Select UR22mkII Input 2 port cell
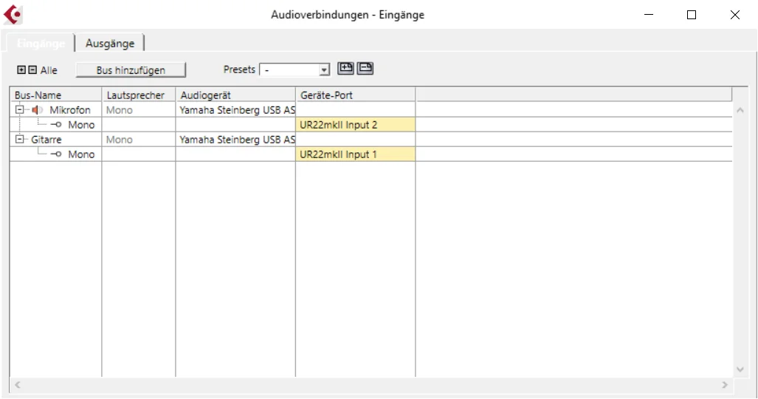The image size is (758, 399). click(355, 124)
